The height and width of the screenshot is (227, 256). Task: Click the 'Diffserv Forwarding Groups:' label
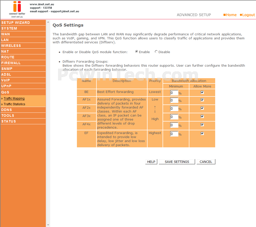click(85, 61)
